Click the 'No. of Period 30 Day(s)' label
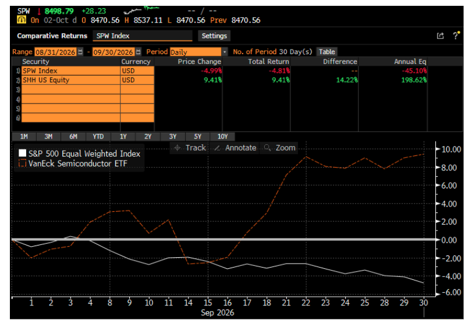The image size is (472, 327). [x=272, y=52]
